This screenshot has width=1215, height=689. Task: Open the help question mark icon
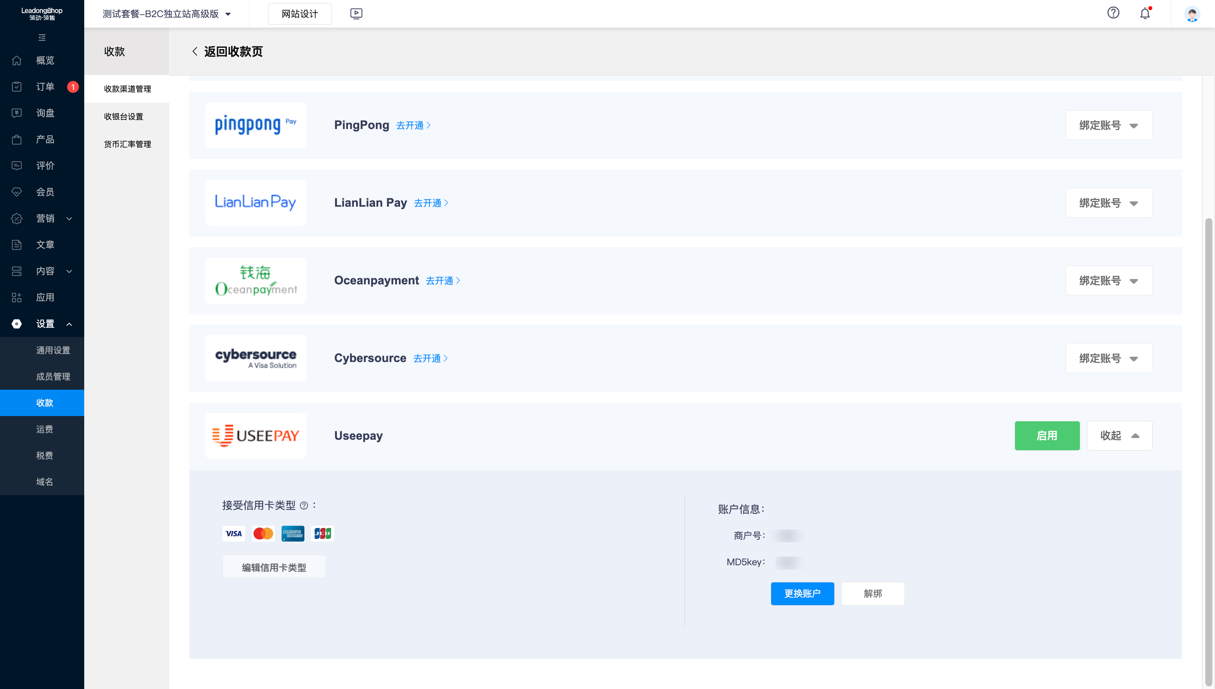[x=1113, y=13]
